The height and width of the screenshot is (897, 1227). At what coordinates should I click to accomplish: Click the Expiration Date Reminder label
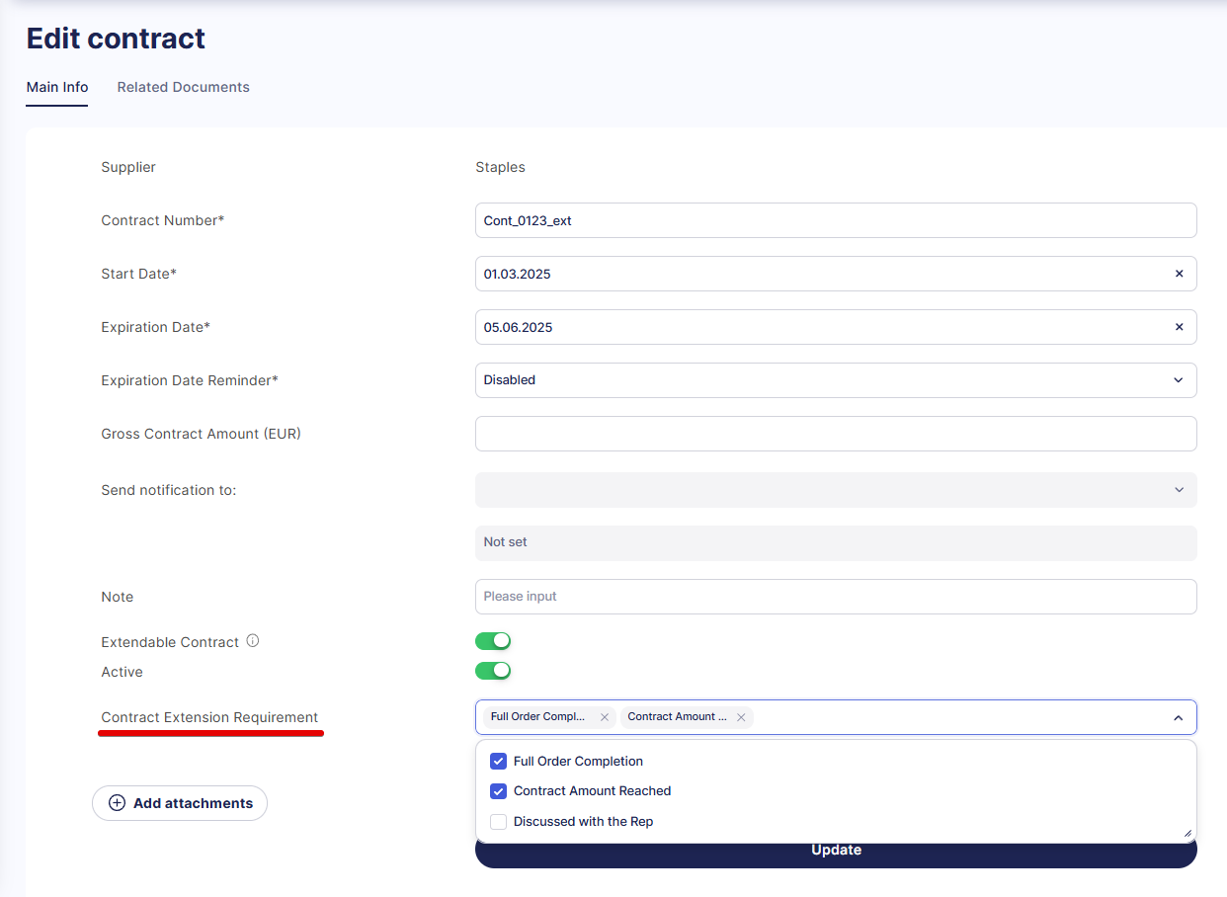pos(190,380)
